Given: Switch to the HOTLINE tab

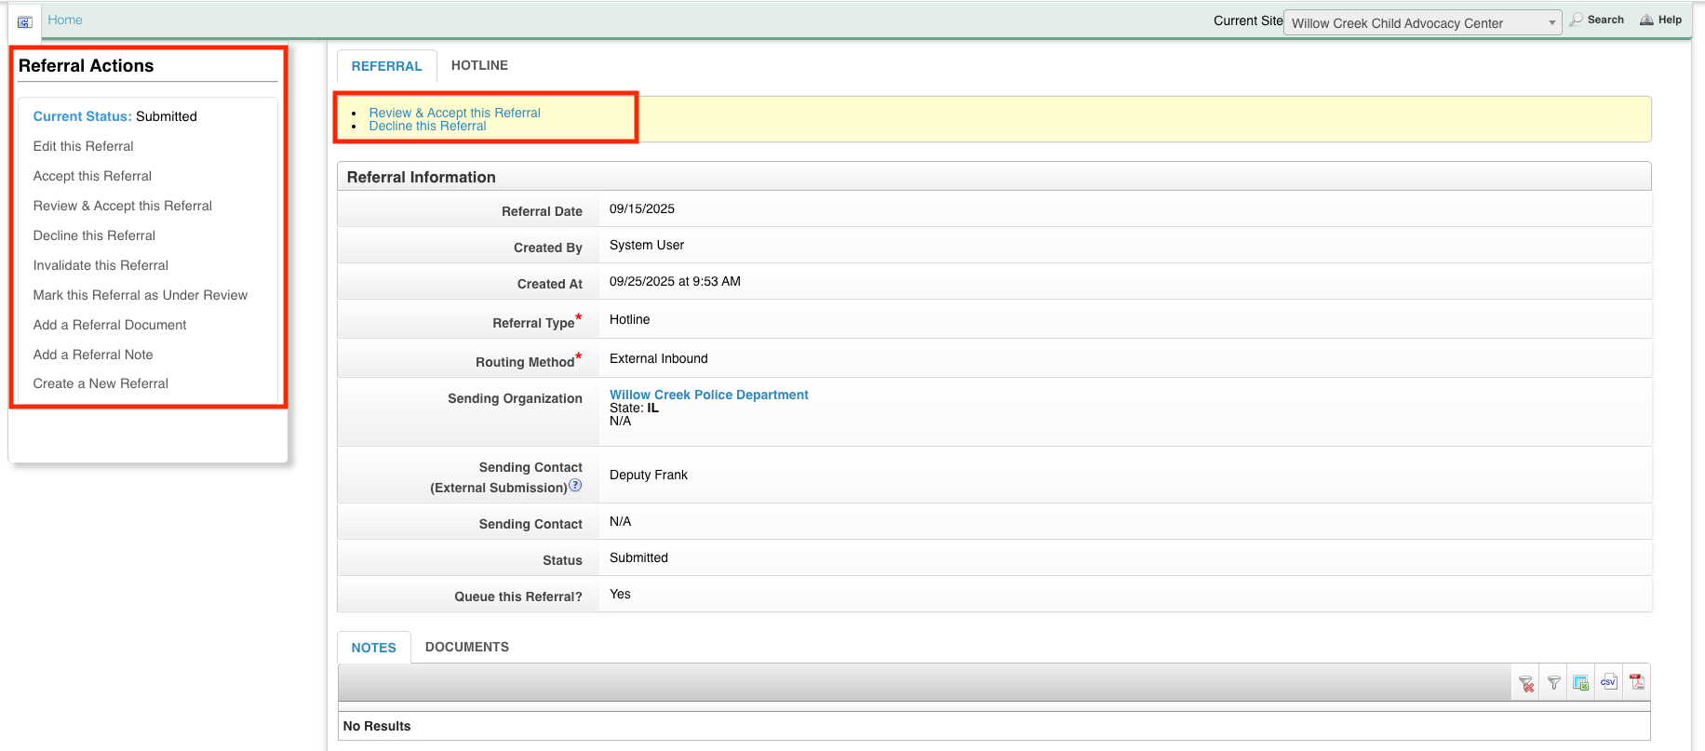Looking at the screenshot, I should tap(479, 65).
